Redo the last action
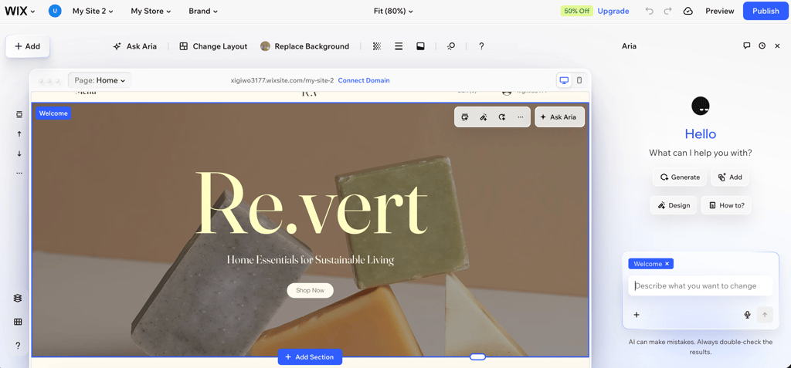The image size is (791, 368). (x=668, y=11)
